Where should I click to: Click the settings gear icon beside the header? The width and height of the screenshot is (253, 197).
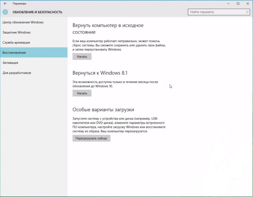(x=5, y=12)
